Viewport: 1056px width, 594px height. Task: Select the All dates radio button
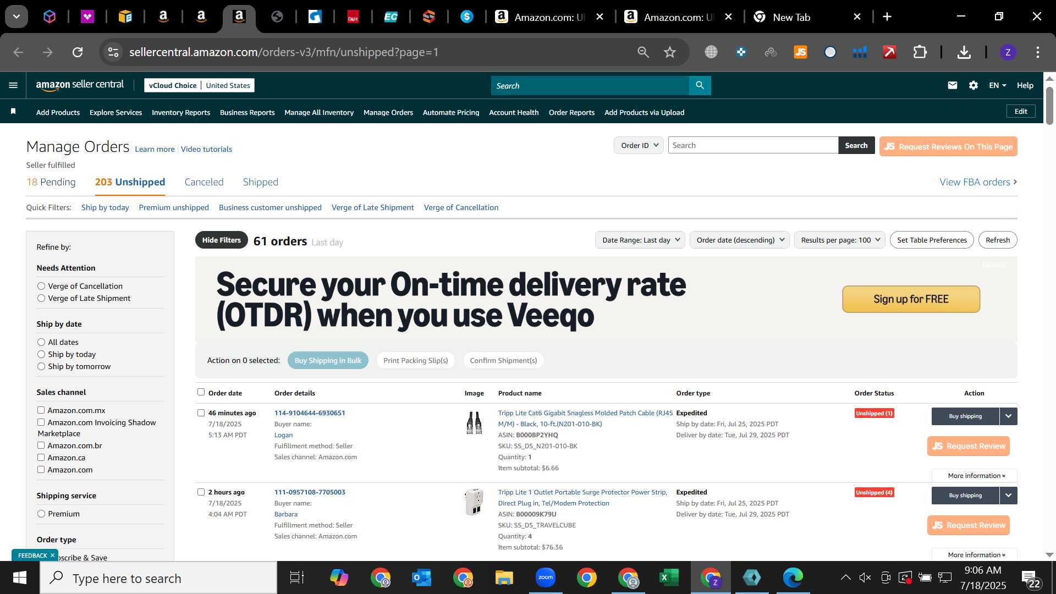pos(41,342)
